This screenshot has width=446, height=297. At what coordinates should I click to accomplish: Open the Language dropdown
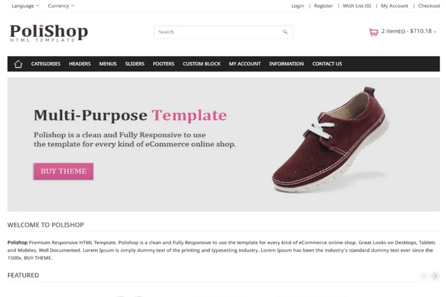pyautogui.click(x=25, y=6)
